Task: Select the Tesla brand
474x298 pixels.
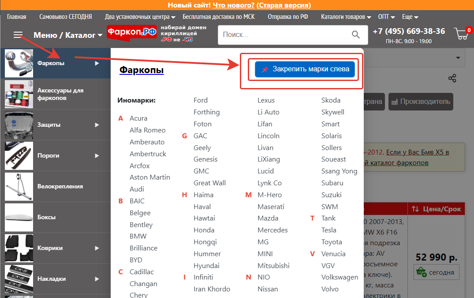Action: [x=329, y=230]
